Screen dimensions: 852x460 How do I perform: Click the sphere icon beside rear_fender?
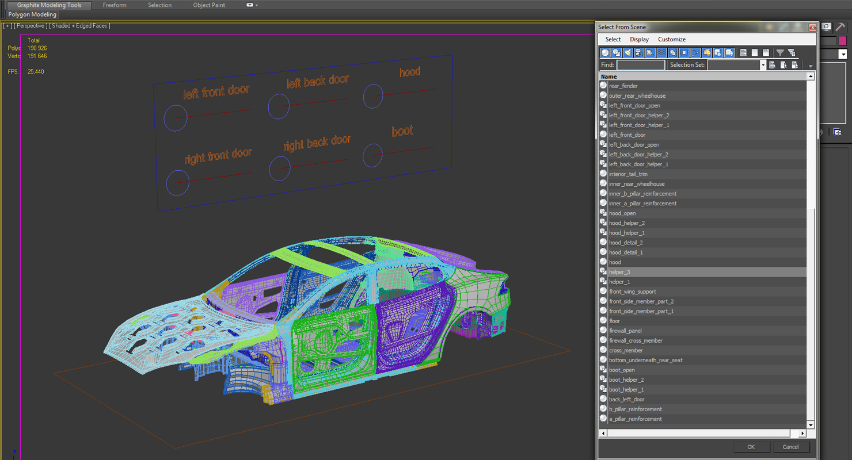(603, 85)
